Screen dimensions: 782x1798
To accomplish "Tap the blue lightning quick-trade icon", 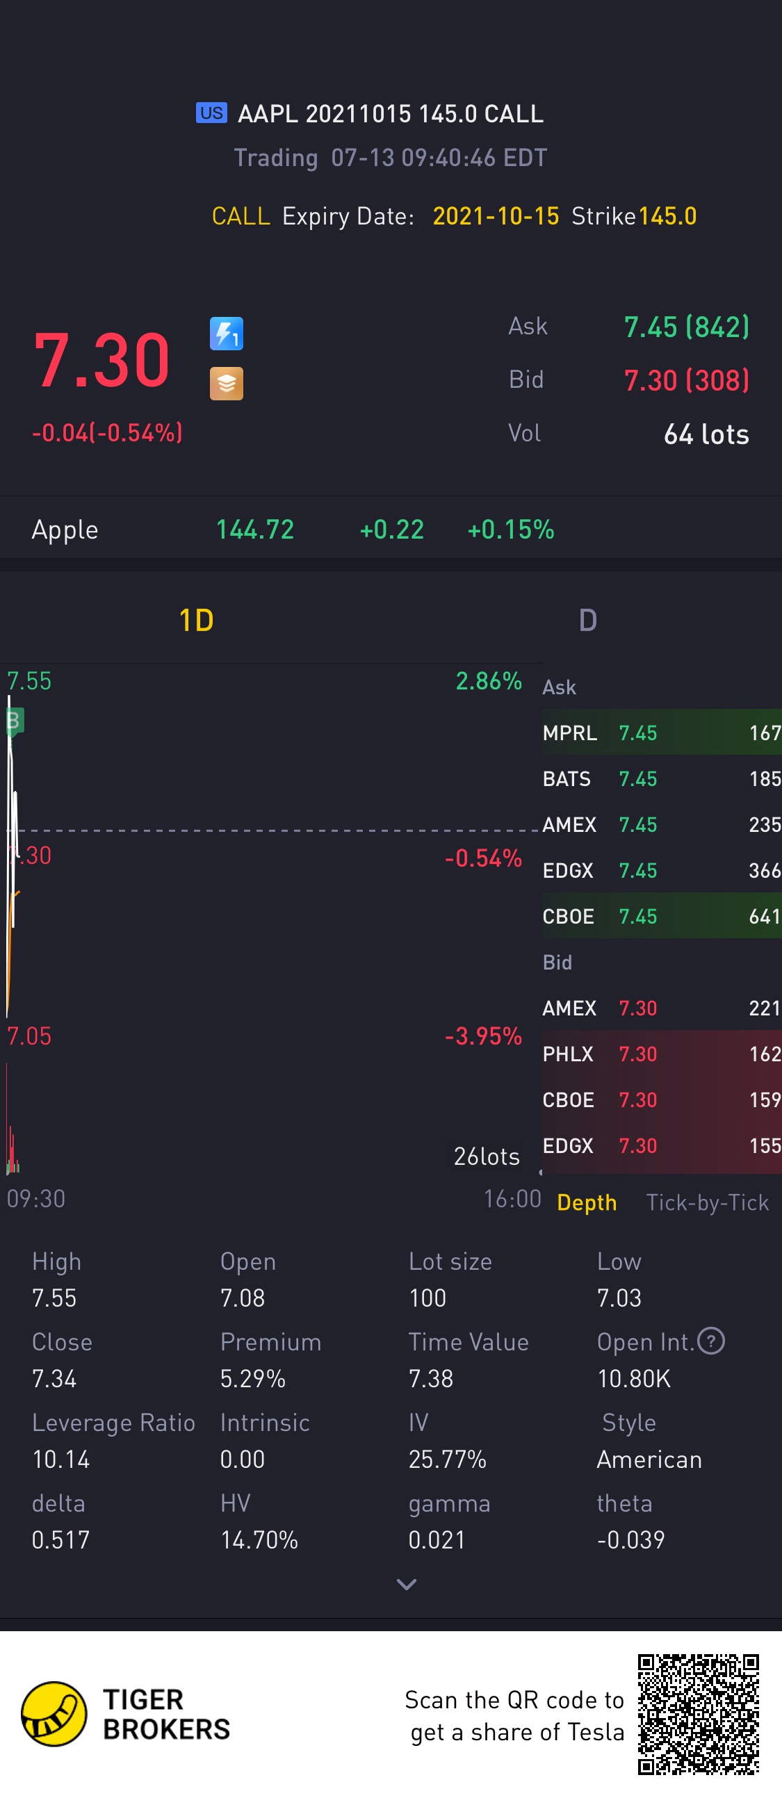I will click(x=226, y=334).
